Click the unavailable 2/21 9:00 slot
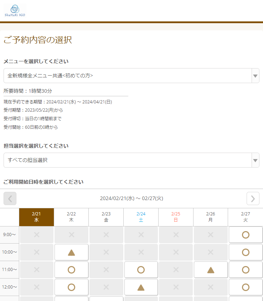The width and height of the screenshot is (263, 301). coord(36,235)
